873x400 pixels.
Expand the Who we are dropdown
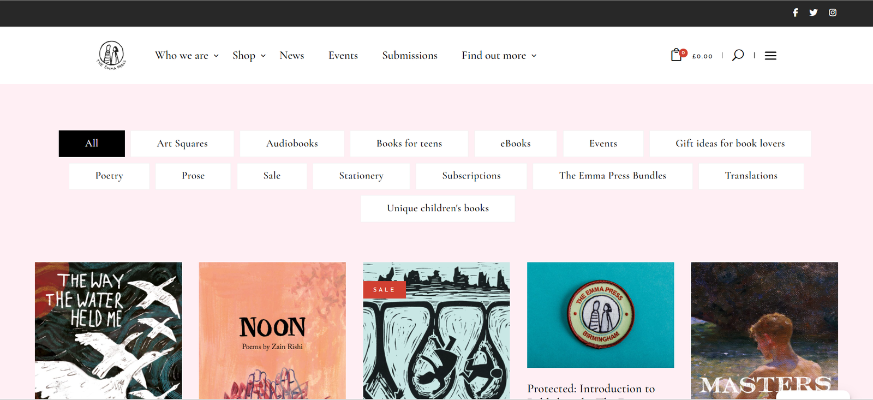pyautogui.click(x=187, y=56)
